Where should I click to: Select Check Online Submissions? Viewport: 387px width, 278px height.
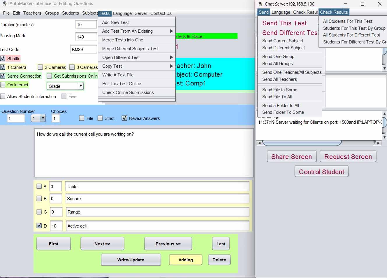coord(137,92)
